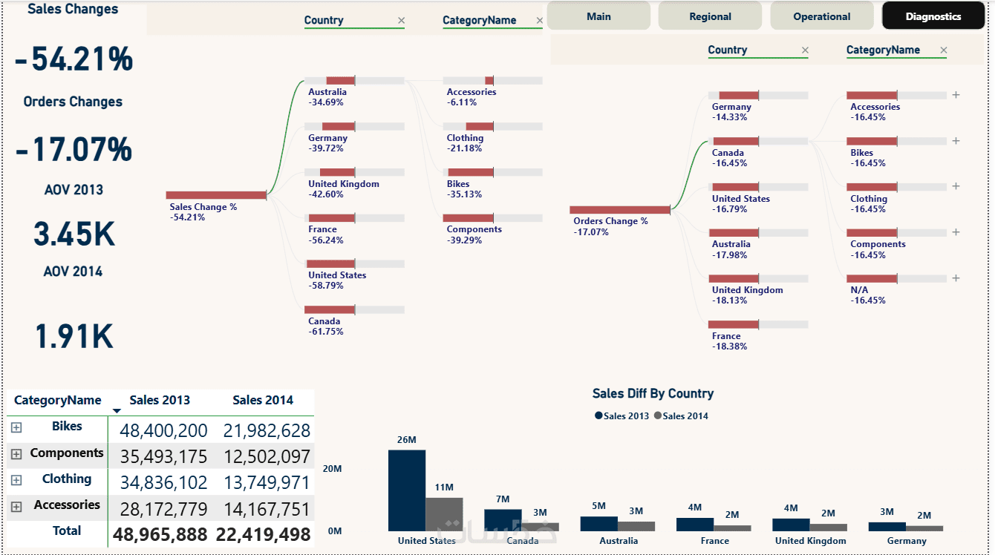995x555 pixels.
Task: Remove Country level from Orders Change tree
Action: pyautogui.click(x=805, y=50)
